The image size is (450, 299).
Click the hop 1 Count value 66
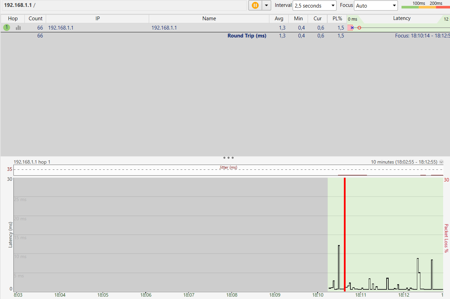40,28
